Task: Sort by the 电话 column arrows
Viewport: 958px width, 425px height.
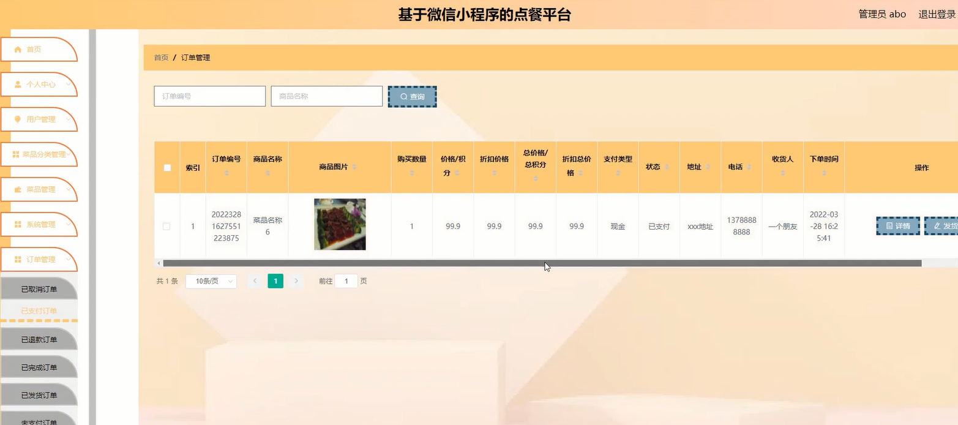Action: (749, 167)
